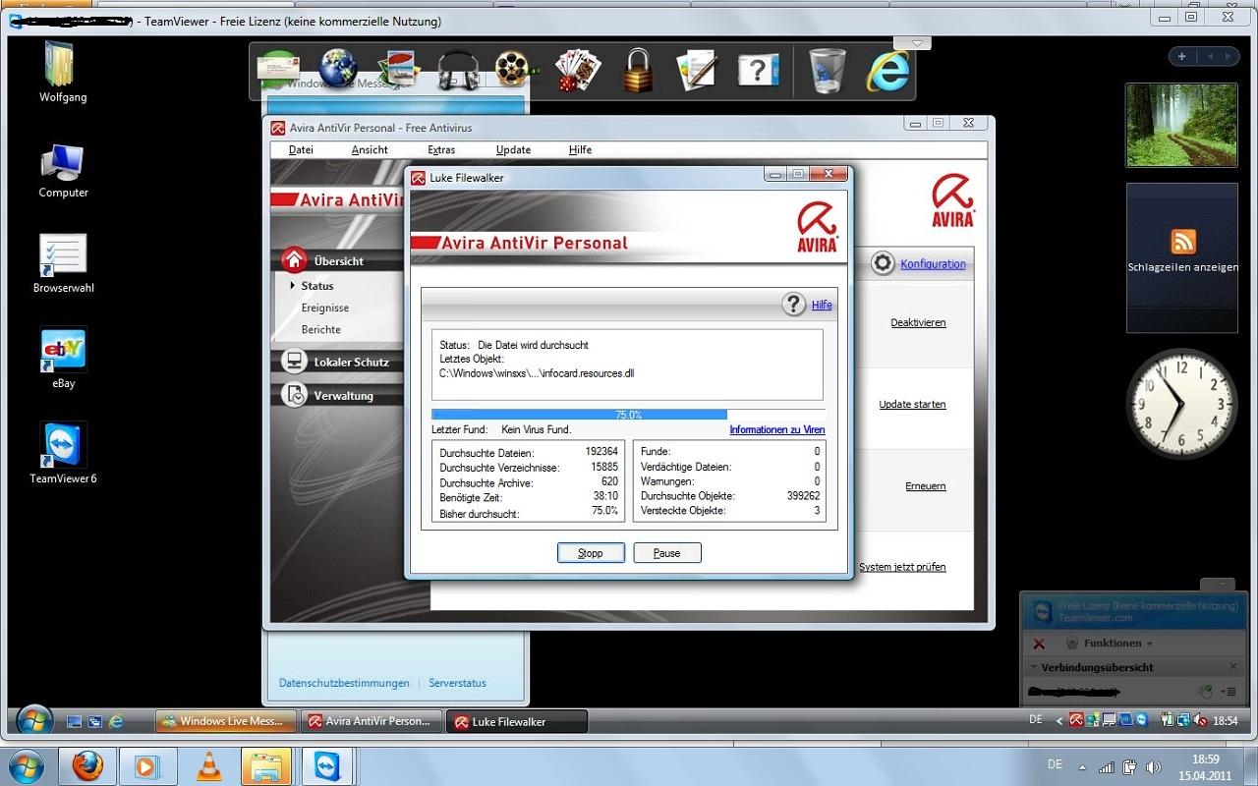Launch Internet Explorer from the dock
This screenshot has height=786, width=1258.
(887, 71)
